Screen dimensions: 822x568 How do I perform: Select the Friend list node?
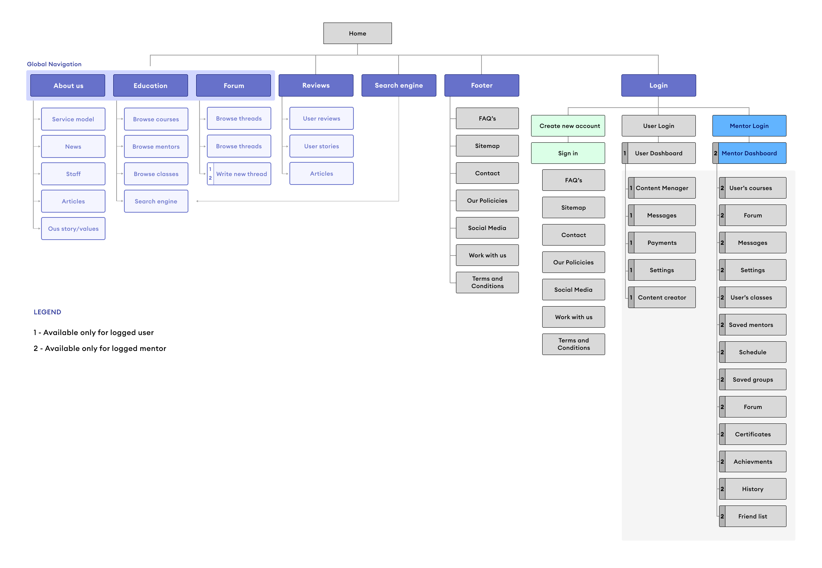click(752, 516)
